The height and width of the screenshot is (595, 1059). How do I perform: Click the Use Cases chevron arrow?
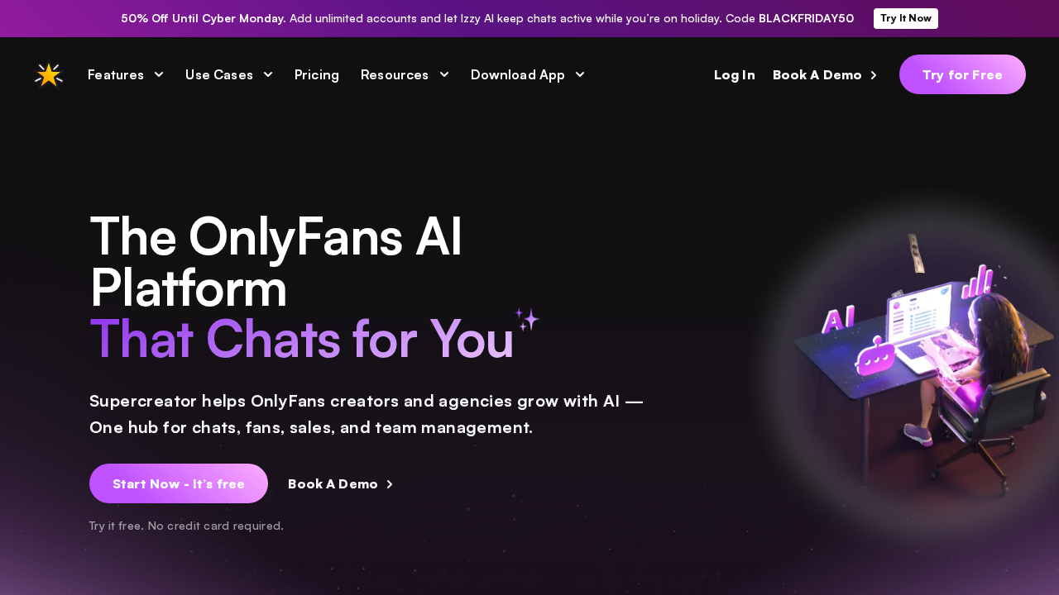268,74
